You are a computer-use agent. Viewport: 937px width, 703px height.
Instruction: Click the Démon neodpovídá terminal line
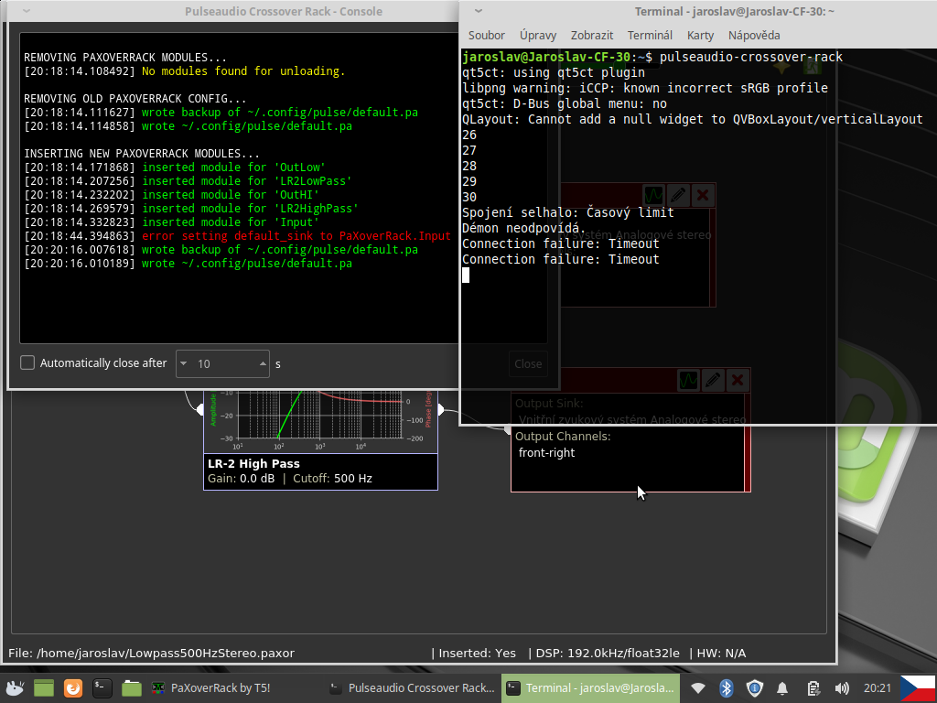(x=524, y=228)
